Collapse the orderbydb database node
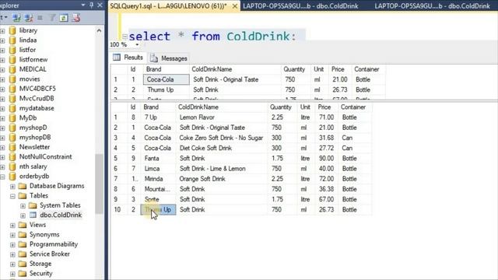This screenshot has width=498, height=280. 2,177
